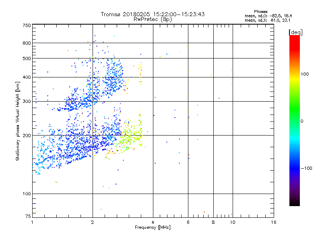The width and height of the screenshot is (322, 242).
Task: Click the plot title 'Tromsø 20180205 15:22:00-15:23:43'
Action: pyautogui.click(x=153, y=14)
